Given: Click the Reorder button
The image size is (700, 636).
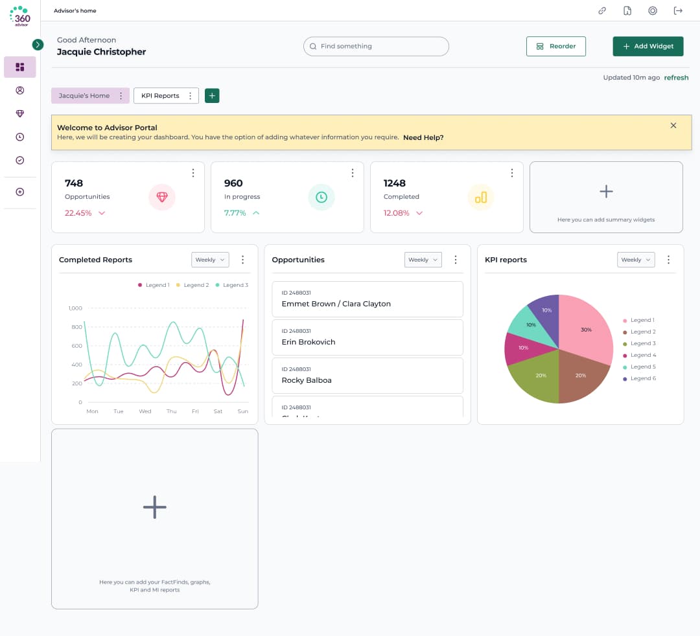Looking at the screenshot, I should click(556, 47).
